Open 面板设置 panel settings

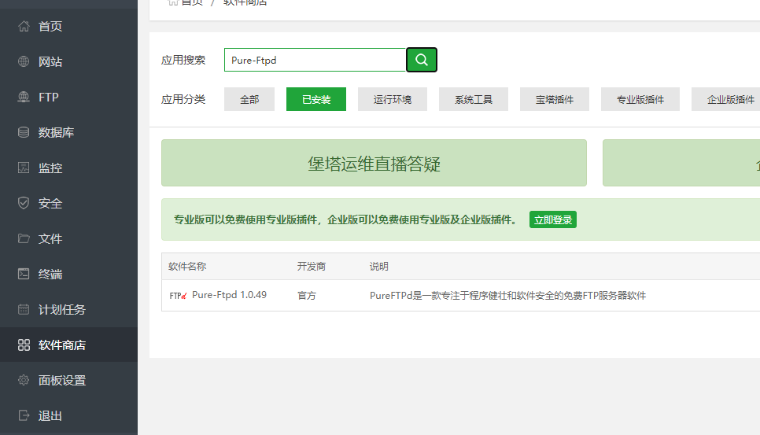[68, 380]
